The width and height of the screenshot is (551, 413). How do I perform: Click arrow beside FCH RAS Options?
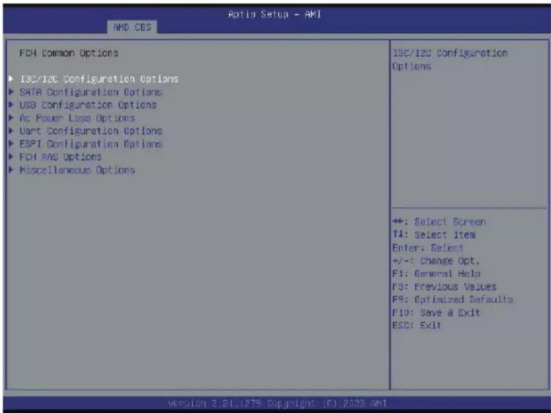(x=11, y=157)
